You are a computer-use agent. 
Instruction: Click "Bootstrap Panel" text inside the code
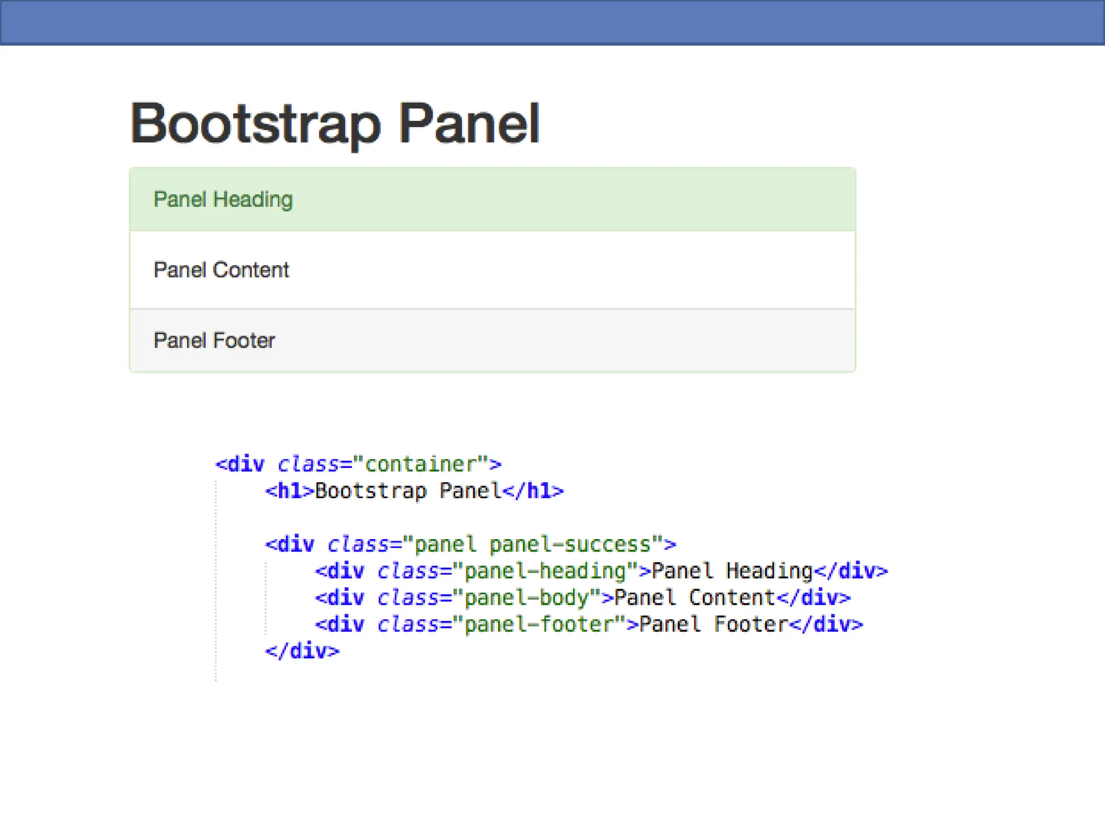click(x=408, y=491)
